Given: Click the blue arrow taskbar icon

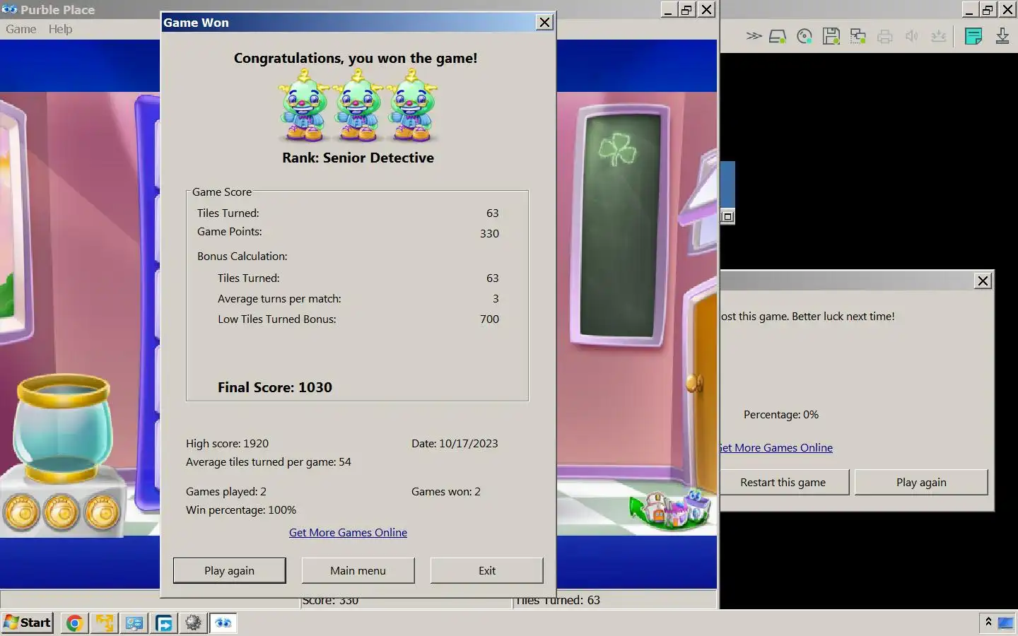Looking at the screenshot, I should click(164, 623).
